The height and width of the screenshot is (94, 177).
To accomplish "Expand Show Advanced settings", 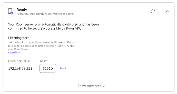I will [x=91, y=86].
